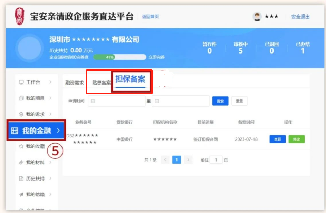Switch to 融资需求 tab
326x213 pixels.
(75, 83)
